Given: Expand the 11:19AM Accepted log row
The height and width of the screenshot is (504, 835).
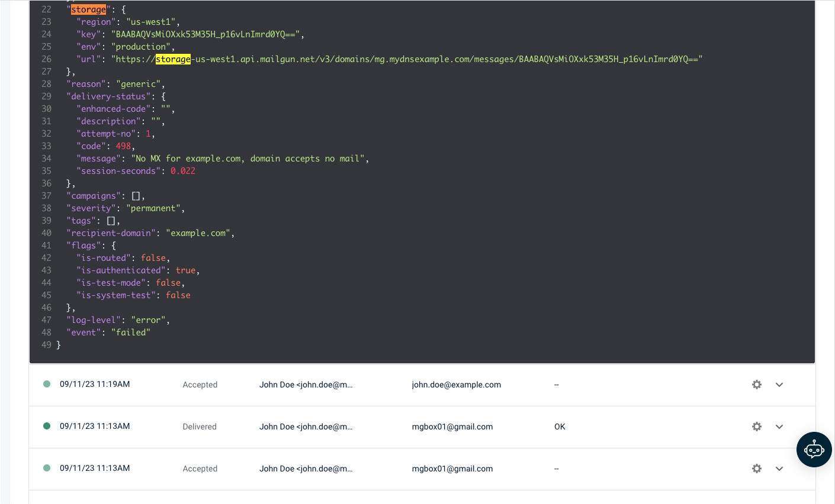Looking at the screenshot, I should pyautogui.click(x=779, y=385).
